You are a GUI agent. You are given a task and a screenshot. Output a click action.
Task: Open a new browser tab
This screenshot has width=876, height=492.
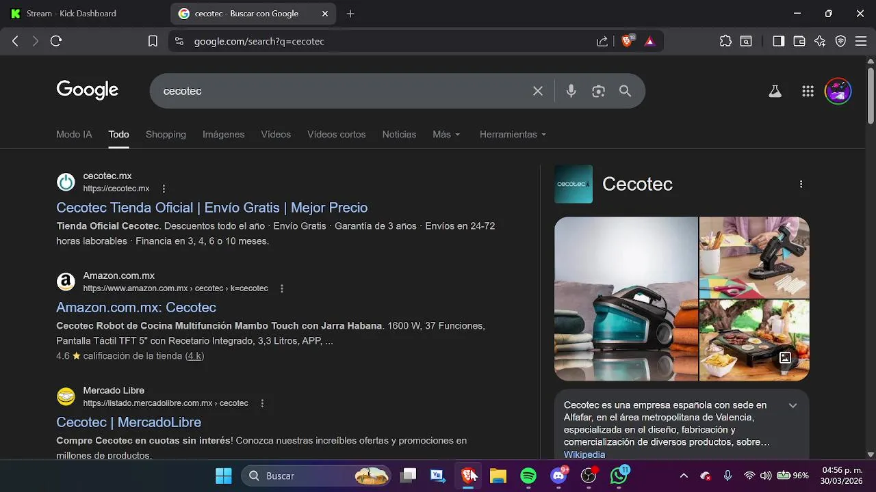pyautogui.click(x=350, y=14)
